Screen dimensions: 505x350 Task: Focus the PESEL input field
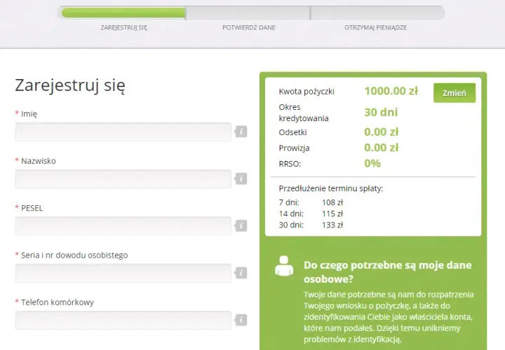[123, 226]
